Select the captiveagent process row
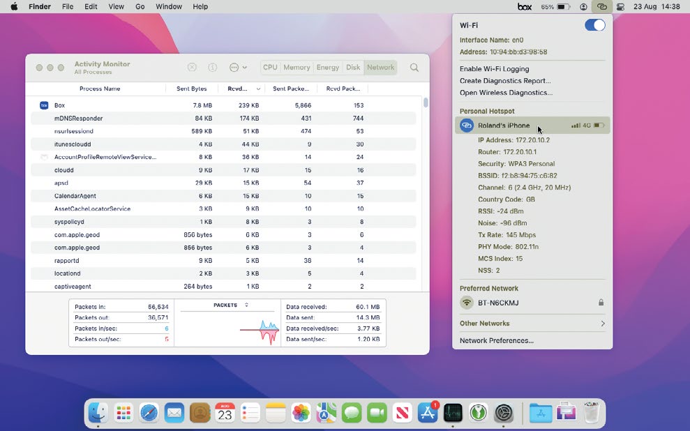This screenshot has height=431, width=690. click(x=223, y=287)
